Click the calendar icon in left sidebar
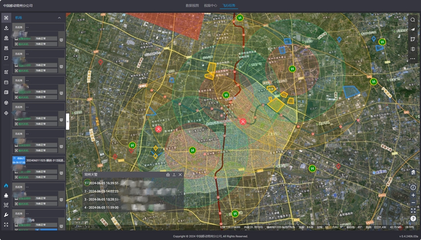This screenshot has height=240, width=421. [x=6, y=82]
